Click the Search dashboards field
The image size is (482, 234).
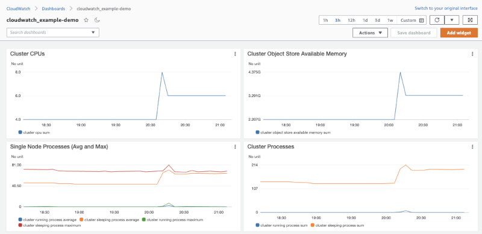53,33
